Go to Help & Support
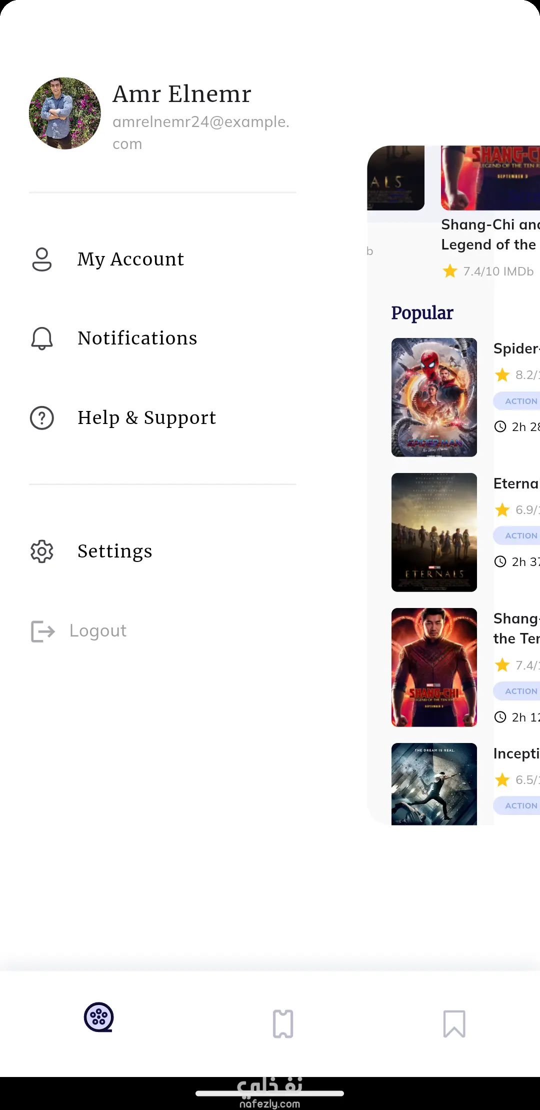 146,418
